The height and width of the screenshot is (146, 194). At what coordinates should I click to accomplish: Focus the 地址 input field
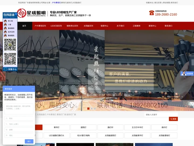[19, 135]
